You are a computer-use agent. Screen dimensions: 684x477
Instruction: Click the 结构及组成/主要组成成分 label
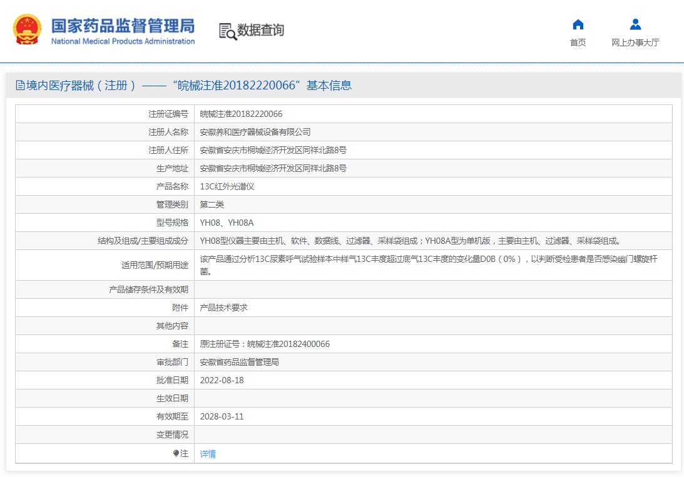pyautogui.click(x=143, y=241)
